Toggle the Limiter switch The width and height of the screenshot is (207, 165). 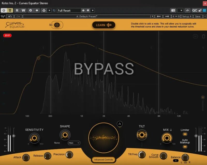pyautogui.click(x=185, y=134)
